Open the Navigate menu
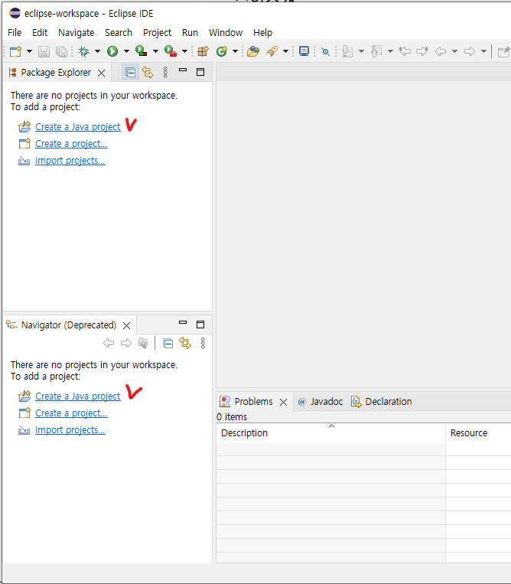This screenshot has width=511, height=584. [x=76, y=33]
